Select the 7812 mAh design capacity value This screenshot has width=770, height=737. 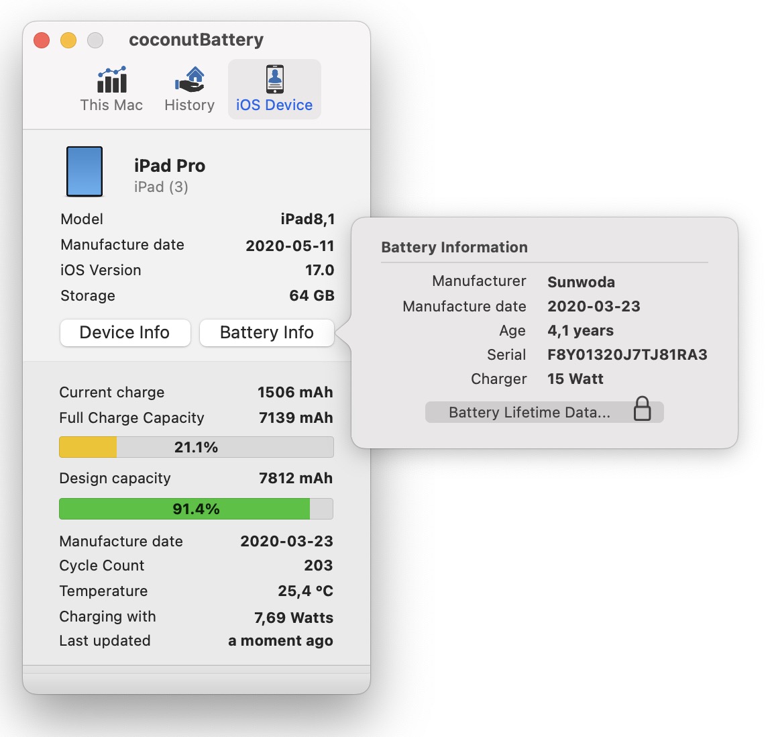coord(296,478)
